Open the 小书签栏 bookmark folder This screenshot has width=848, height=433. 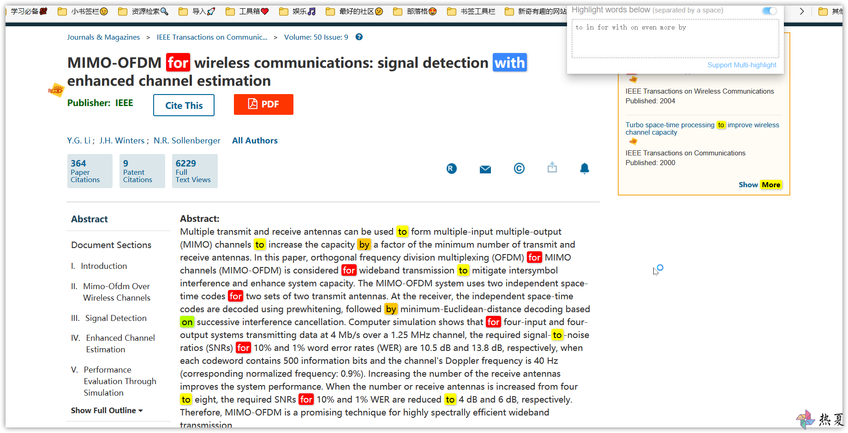point(83,11)
